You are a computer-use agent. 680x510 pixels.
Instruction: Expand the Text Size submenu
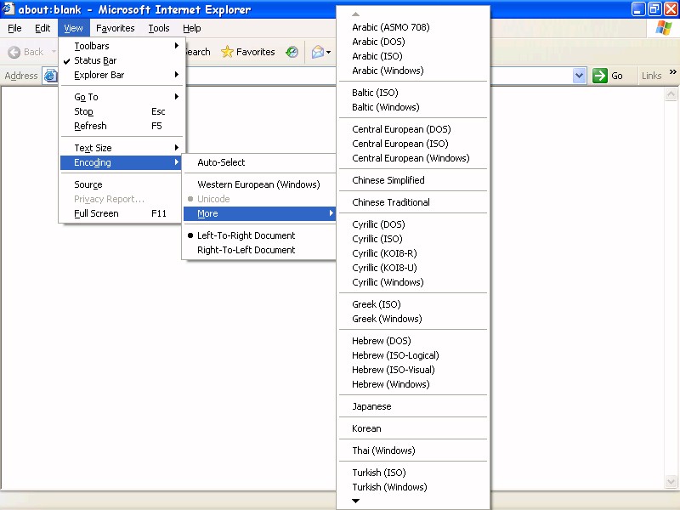coord(121,148)
